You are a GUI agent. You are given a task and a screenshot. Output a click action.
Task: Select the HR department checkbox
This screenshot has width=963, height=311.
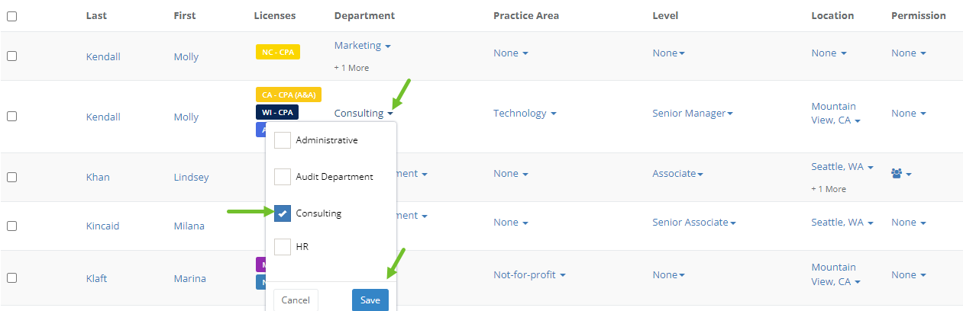pyautogui.click(x=283, y=246)
